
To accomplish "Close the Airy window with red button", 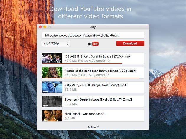I will pyautogui.click(x=40, y=27).
